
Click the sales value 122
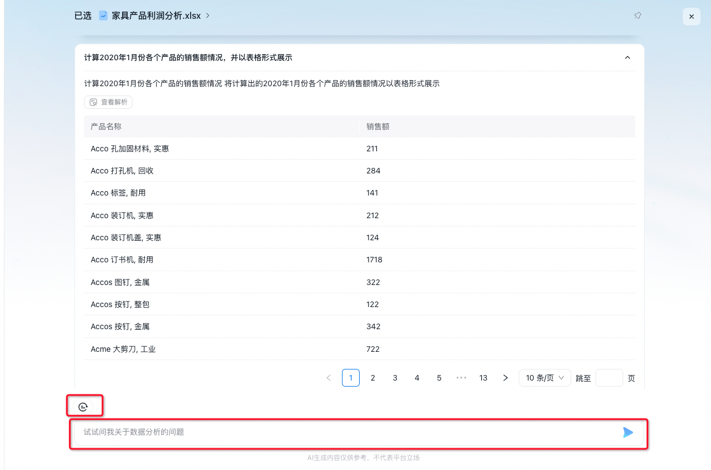point(373,304)
